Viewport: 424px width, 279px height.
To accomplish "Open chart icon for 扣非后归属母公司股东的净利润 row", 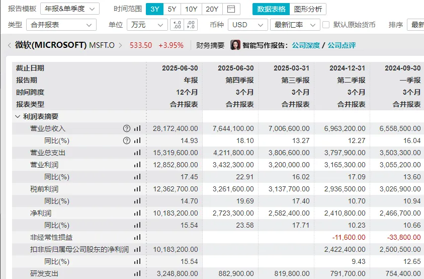I will coord(137,249).
